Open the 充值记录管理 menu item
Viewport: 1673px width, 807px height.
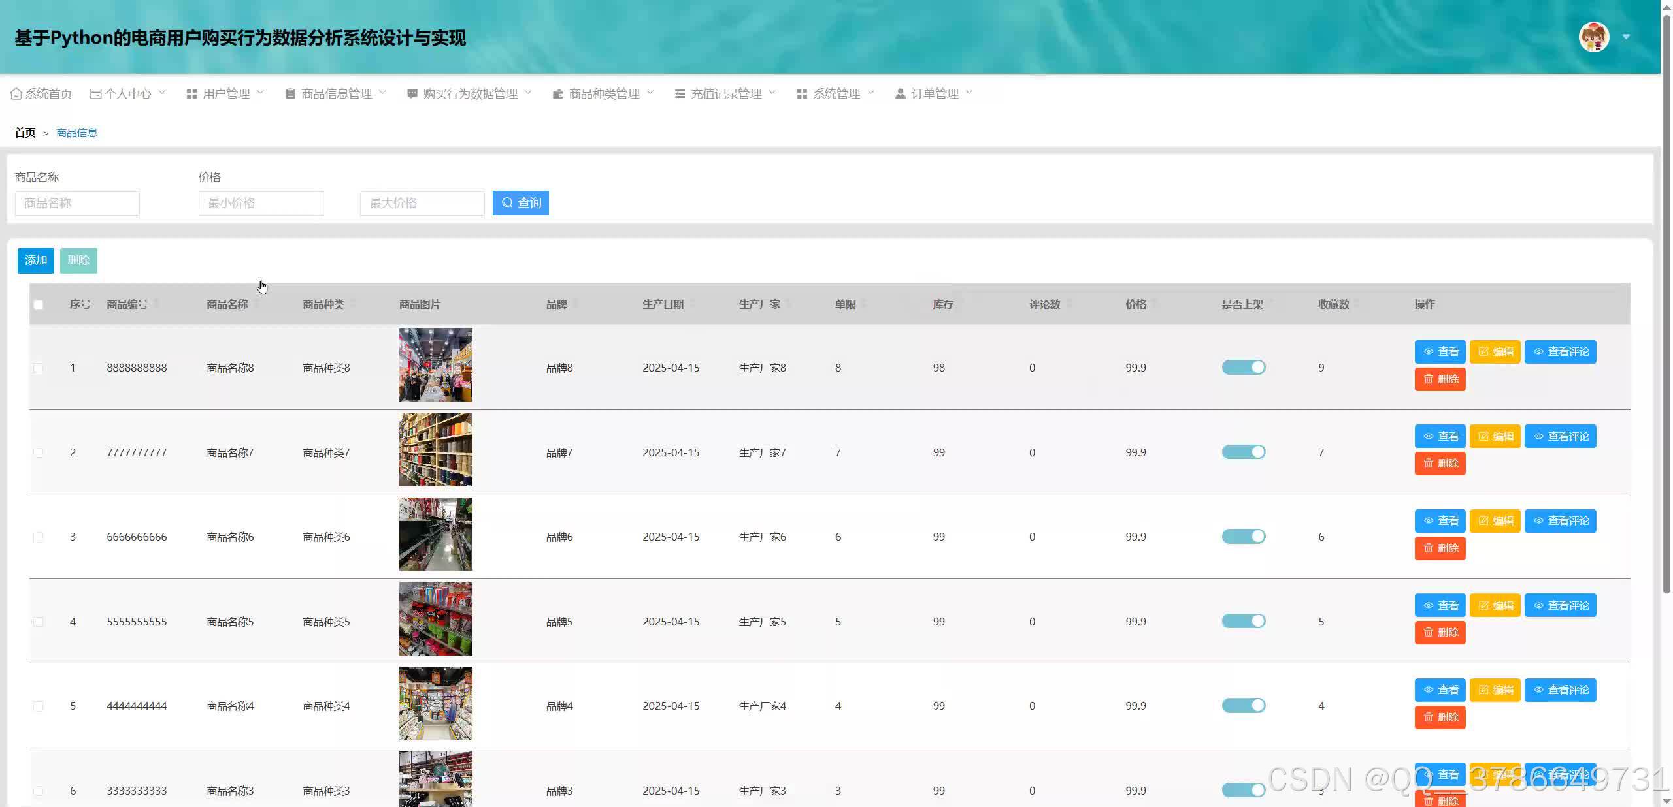pos(725,94)
